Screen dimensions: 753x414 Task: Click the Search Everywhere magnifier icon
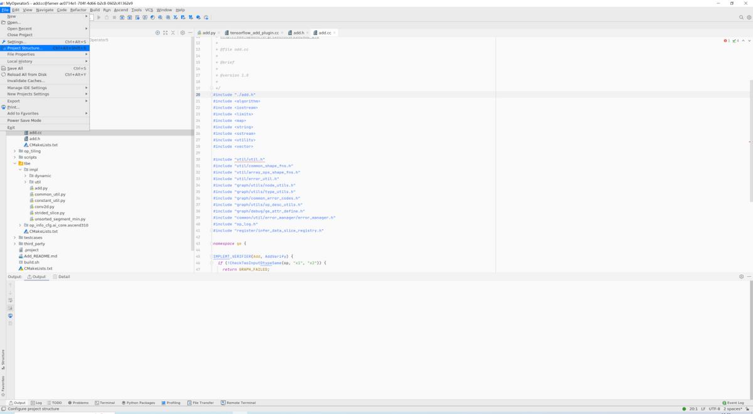pos(741,18)
